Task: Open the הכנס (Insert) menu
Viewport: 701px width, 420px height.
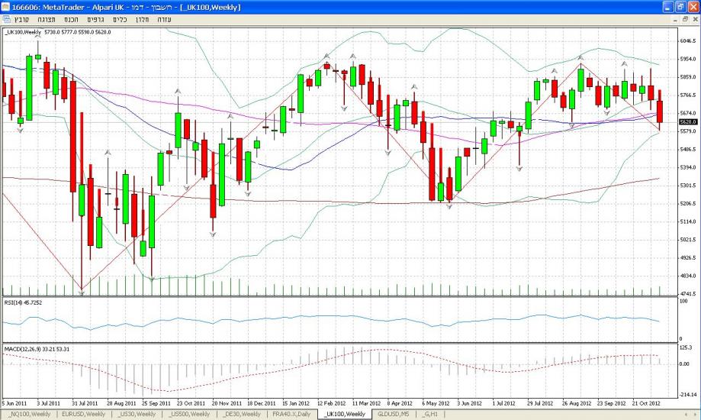Action: 72,18
